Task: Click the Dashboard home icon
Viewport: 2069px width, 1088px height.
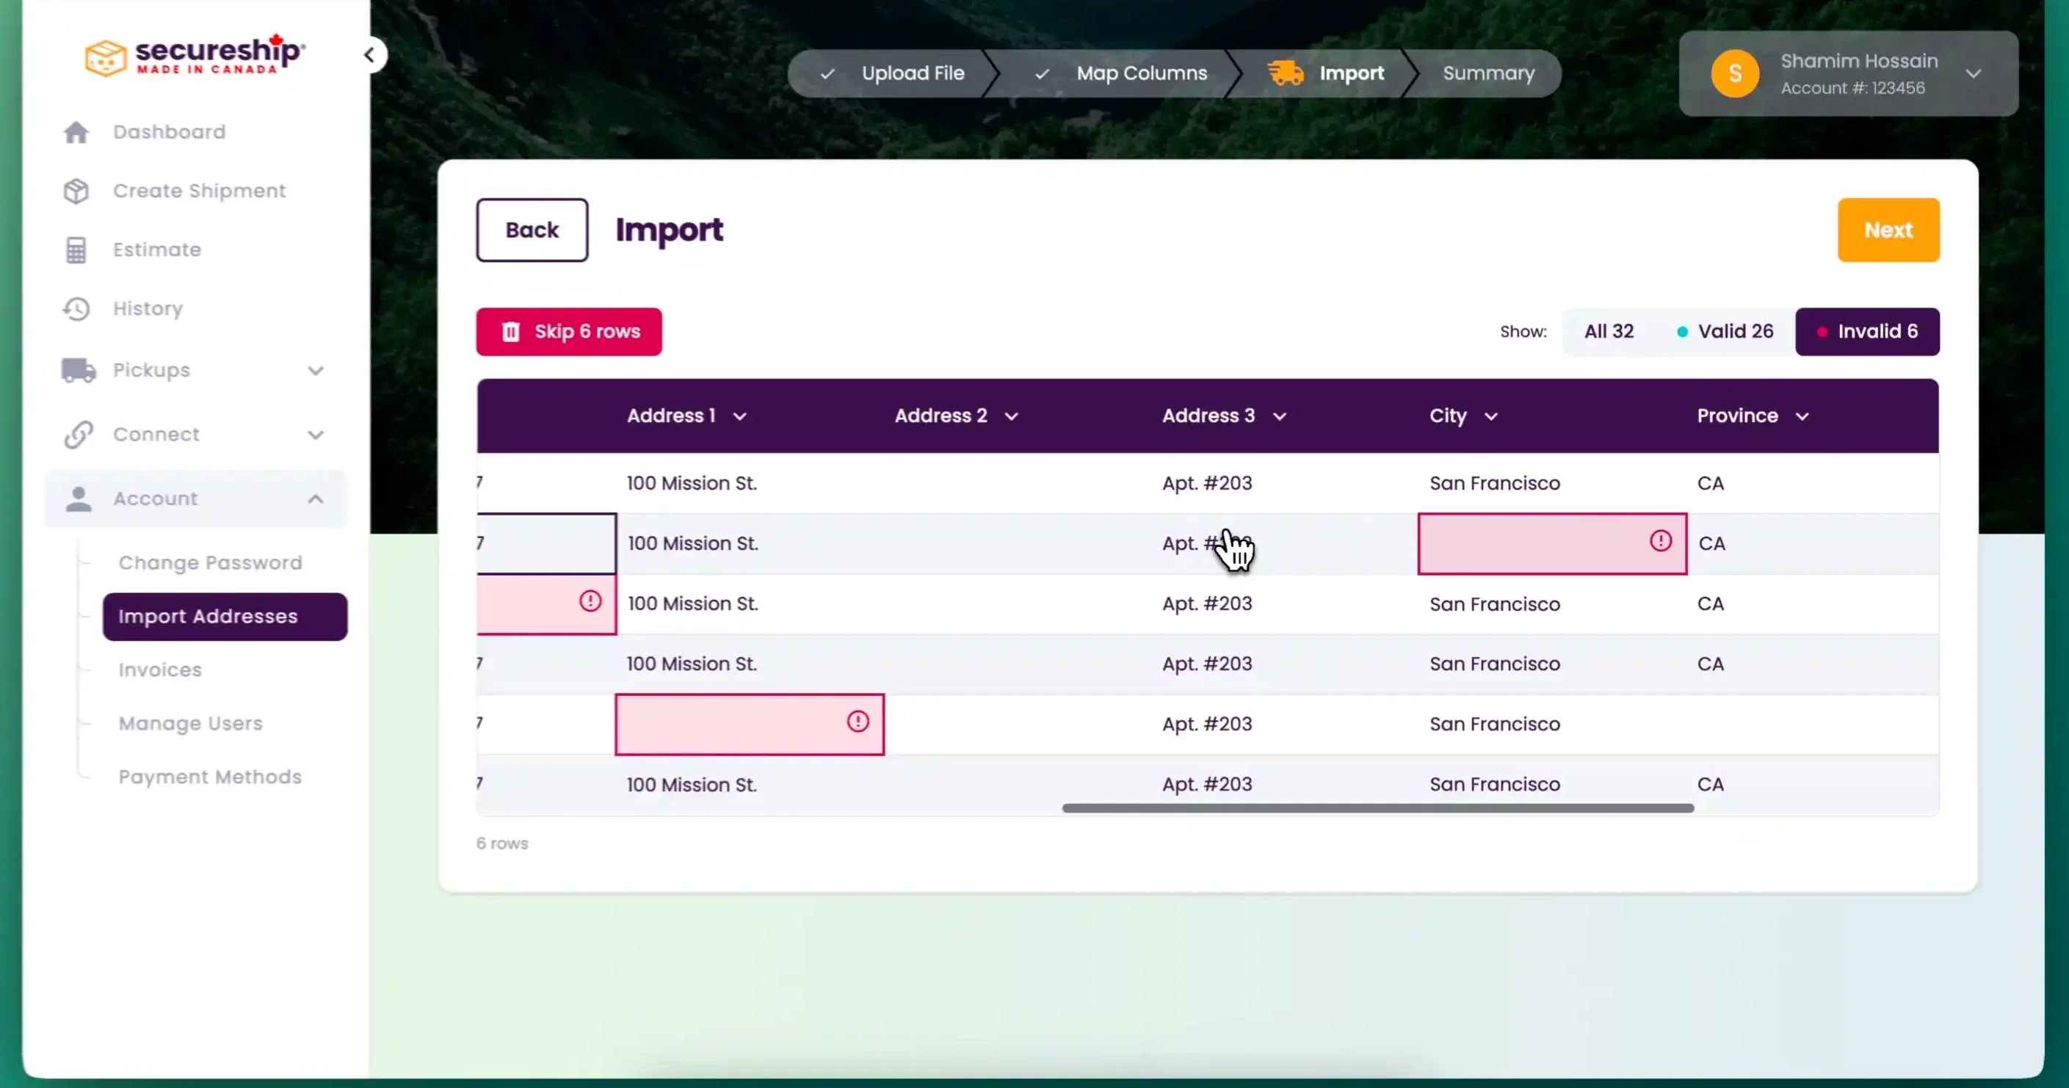Action: click(x=76, y=131)
